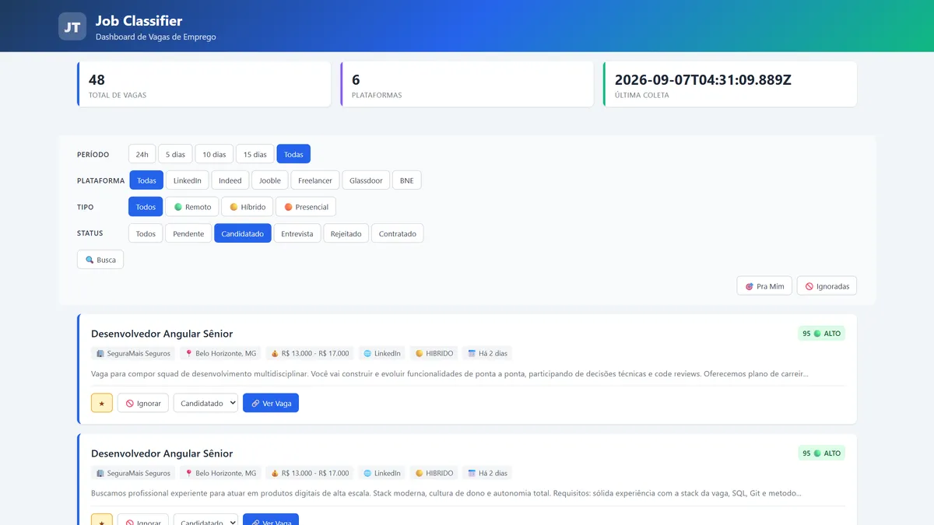Filter by Entrevista status
This screenshot has height=525, width=934.
[x=297, y=233]
